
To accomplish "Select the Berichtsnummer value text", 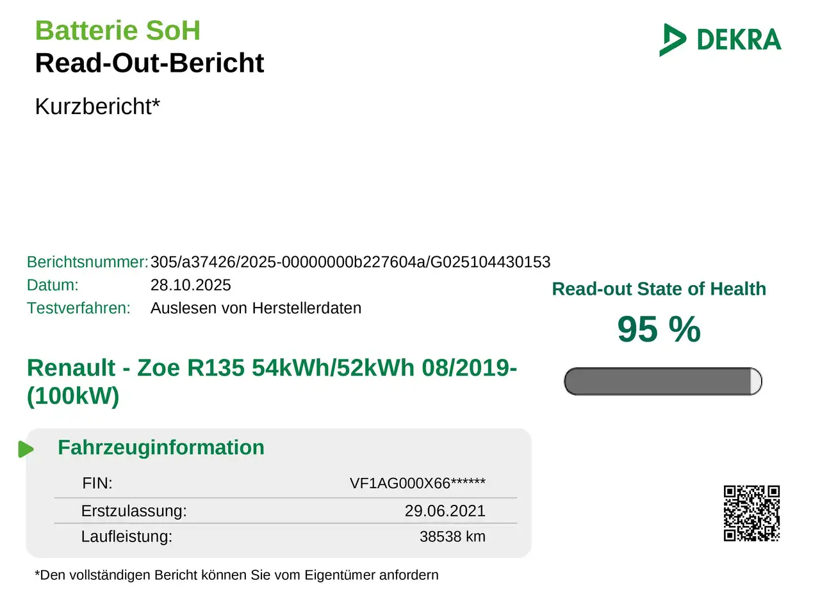I will [350, 261].
